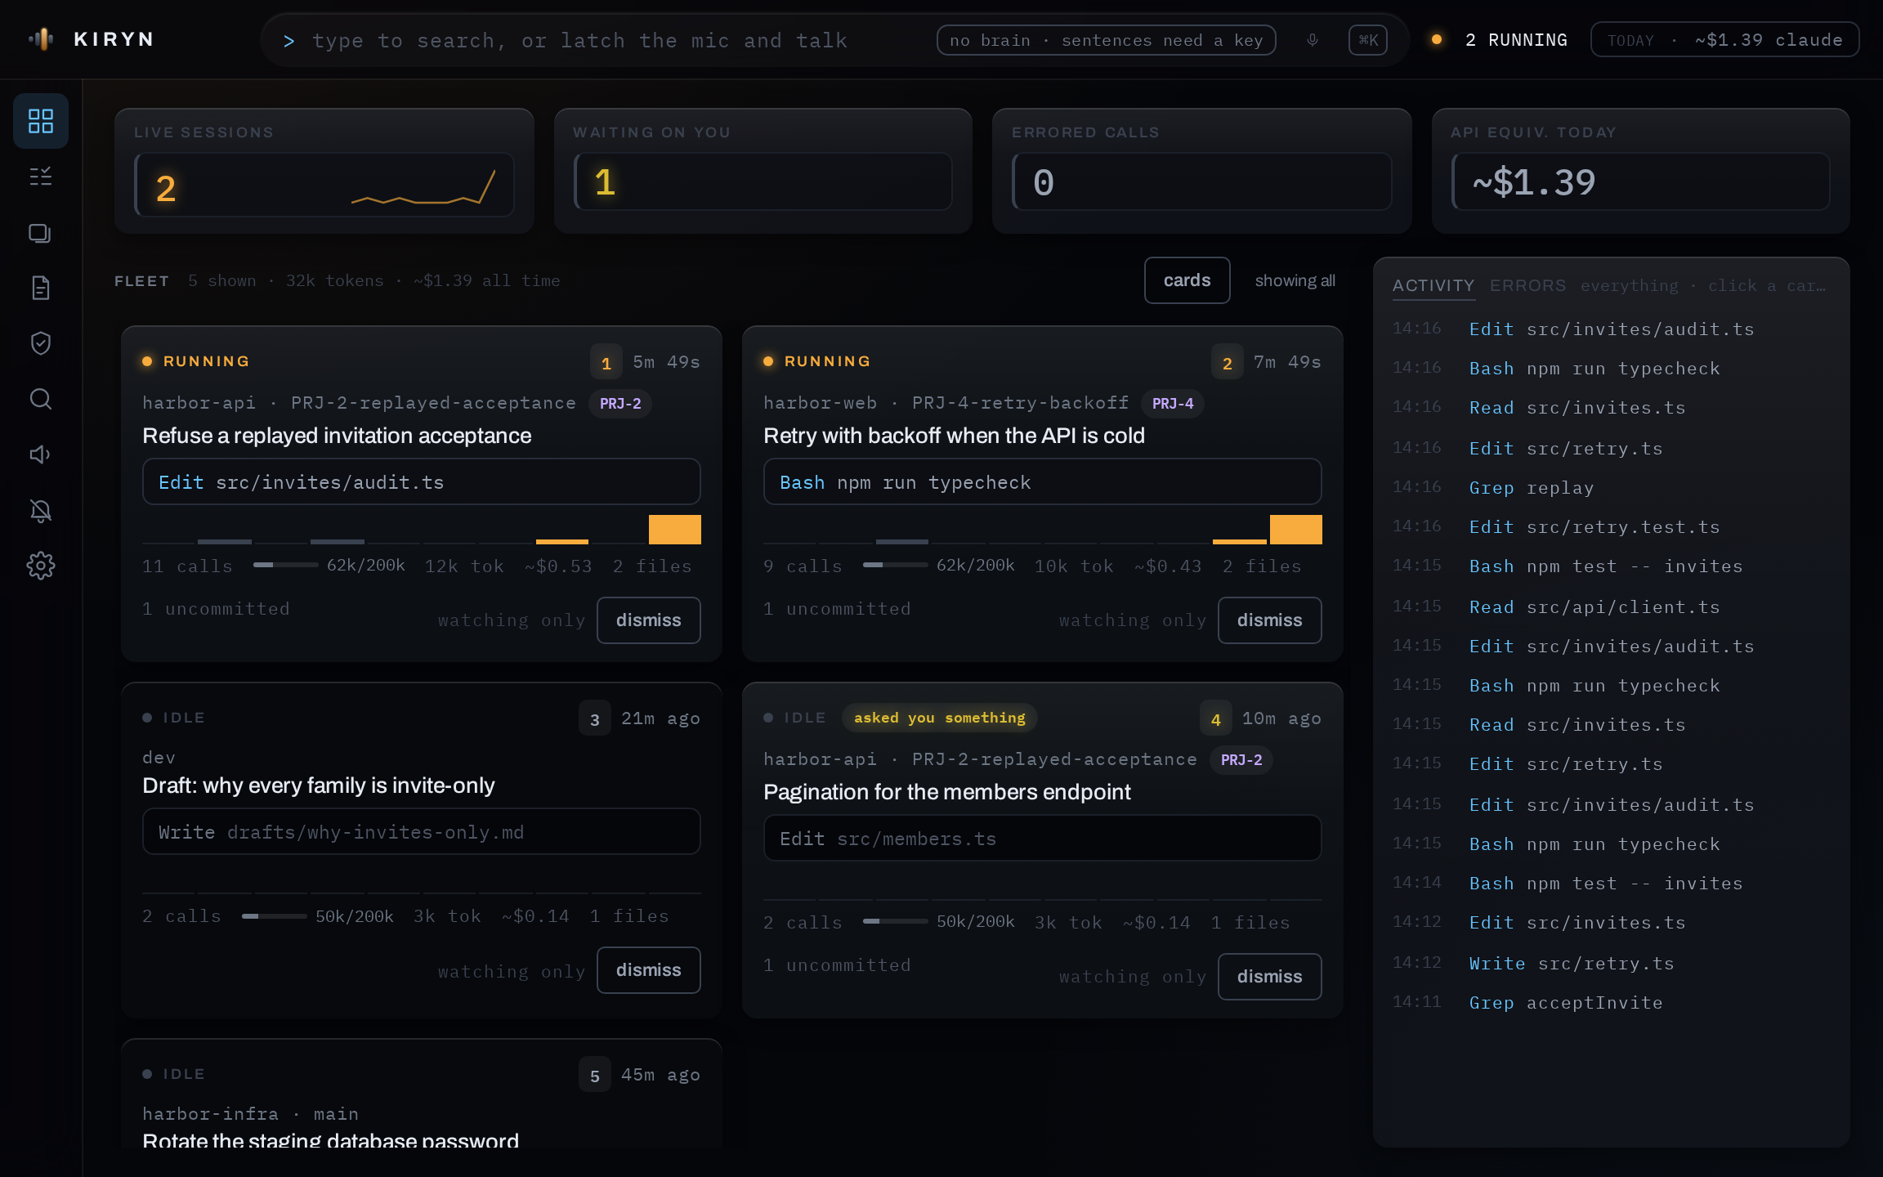This screenshot has height=1177, width=1883.
Task: Dismiss the Pagination for the members endpoint card
Action: click(x=1270, y=977)
